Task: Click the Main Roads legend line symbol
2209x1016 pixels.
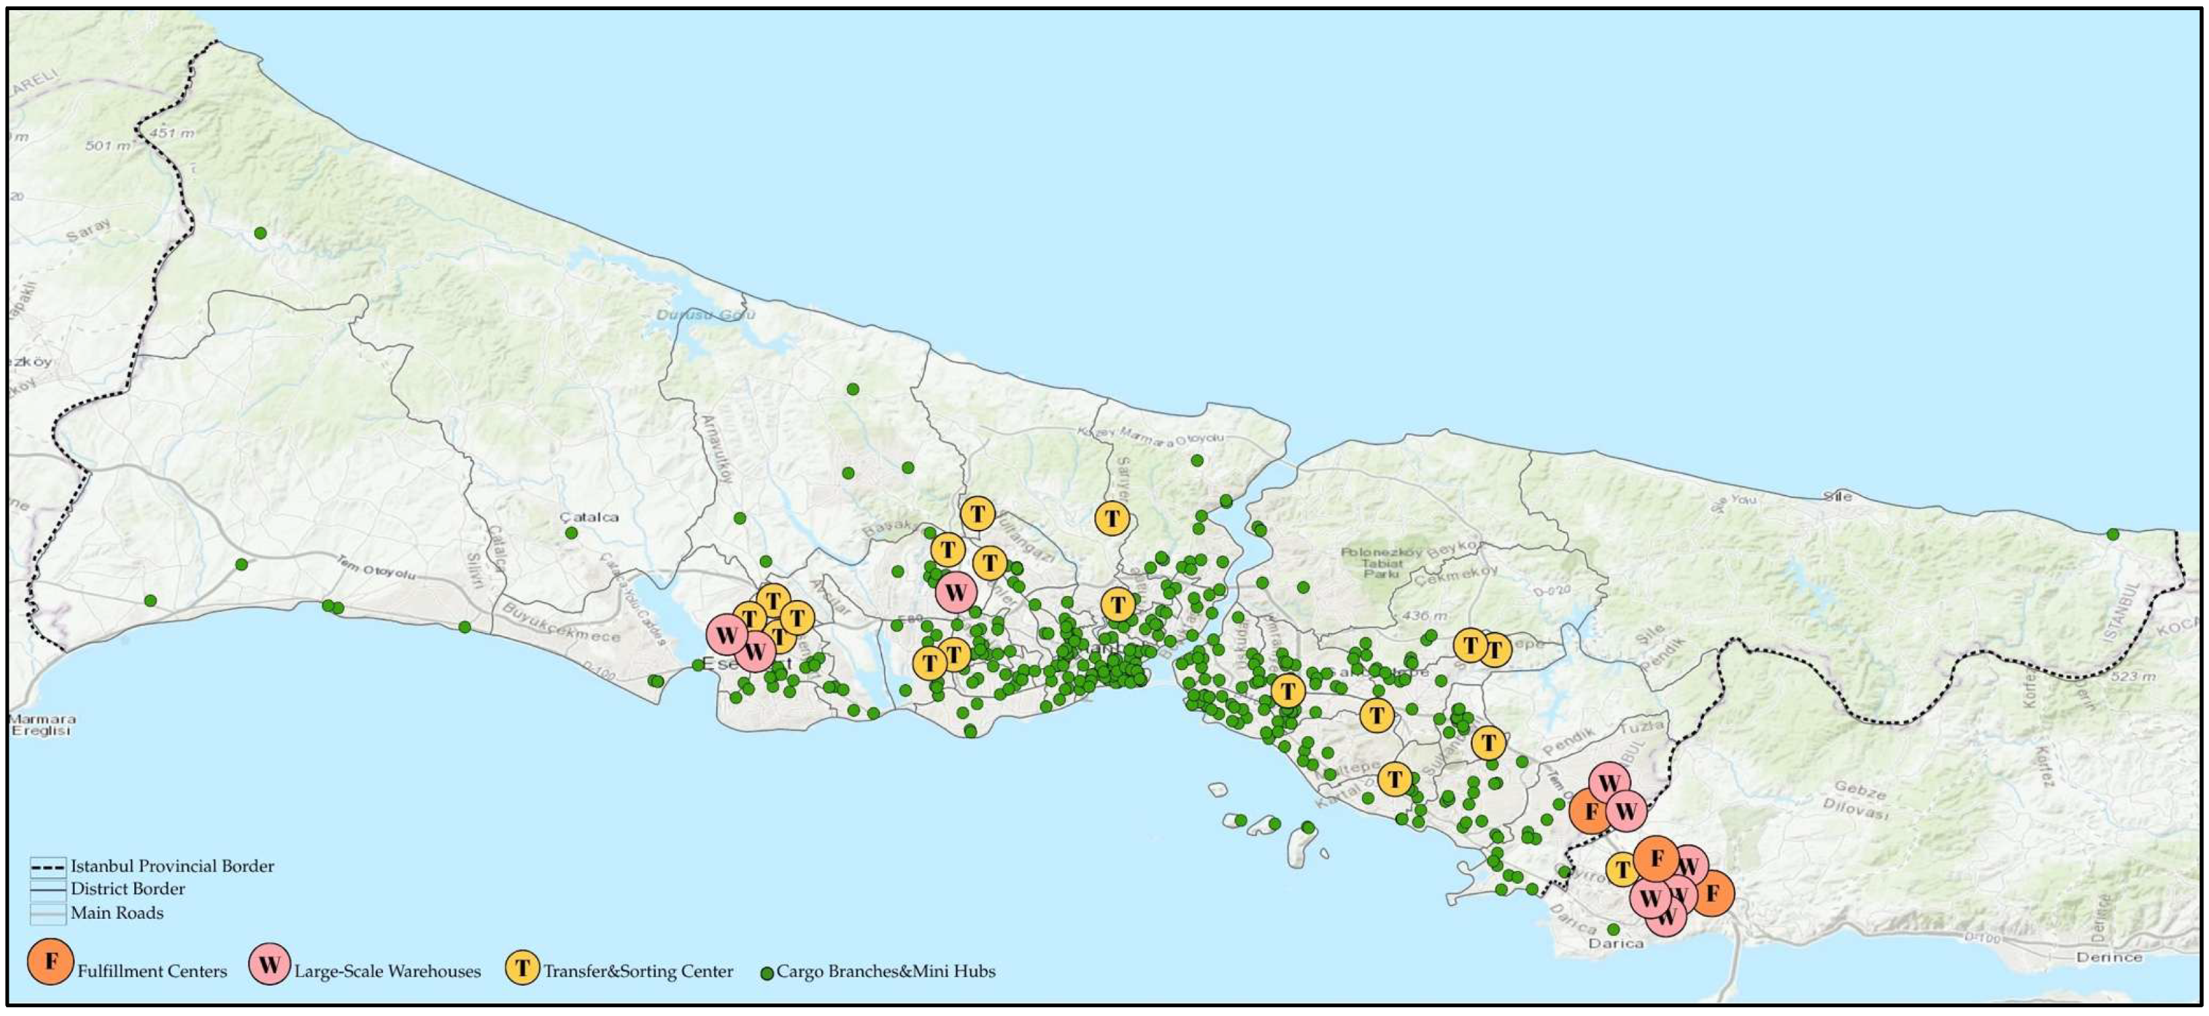Action: [x=48, y=913]
